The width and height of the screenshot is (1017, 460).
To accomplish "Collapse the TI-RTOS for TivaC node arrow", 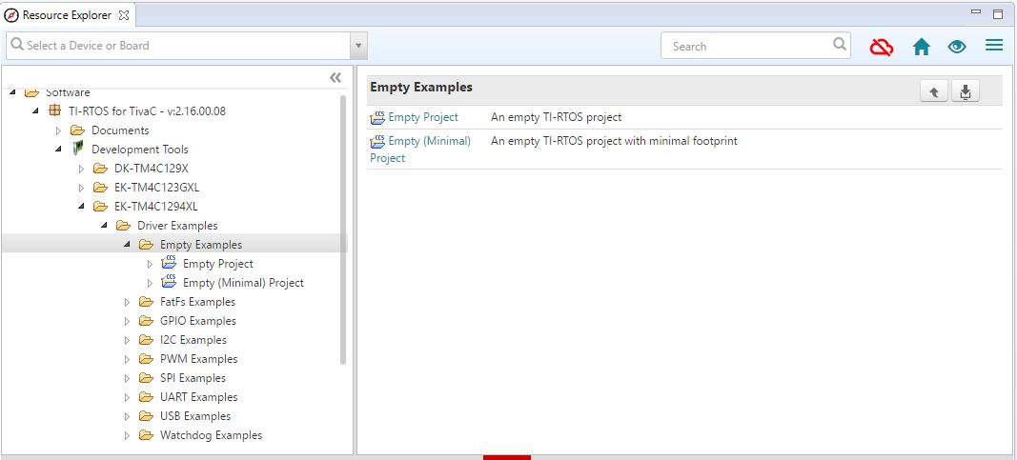I will click(35, 110).
